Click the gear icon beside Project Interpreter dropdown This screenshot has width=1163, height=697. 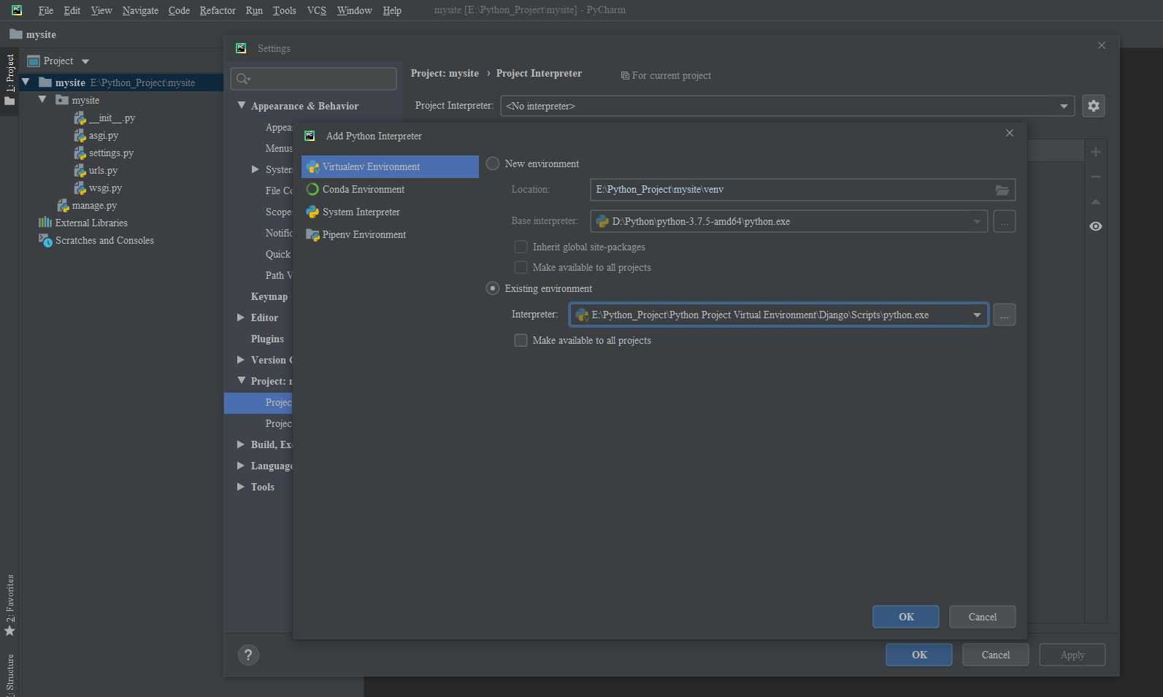click(1093, 106)
